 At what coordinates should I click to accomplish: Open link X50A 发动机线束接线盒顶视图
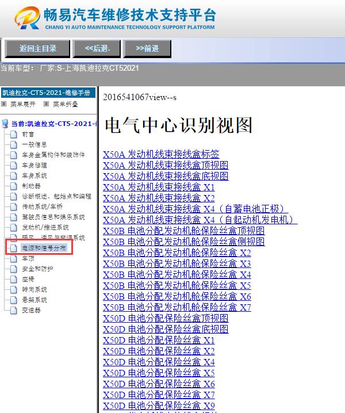click(x=166, y=165)
